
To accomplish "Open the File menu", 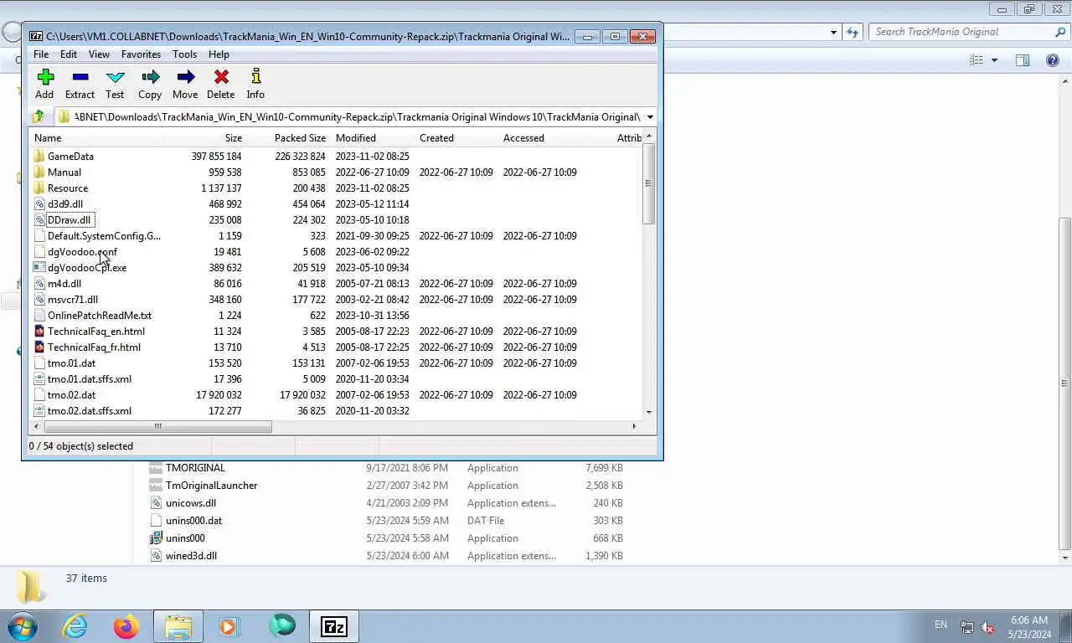I will pyautogui.click(x=41, y=54).
